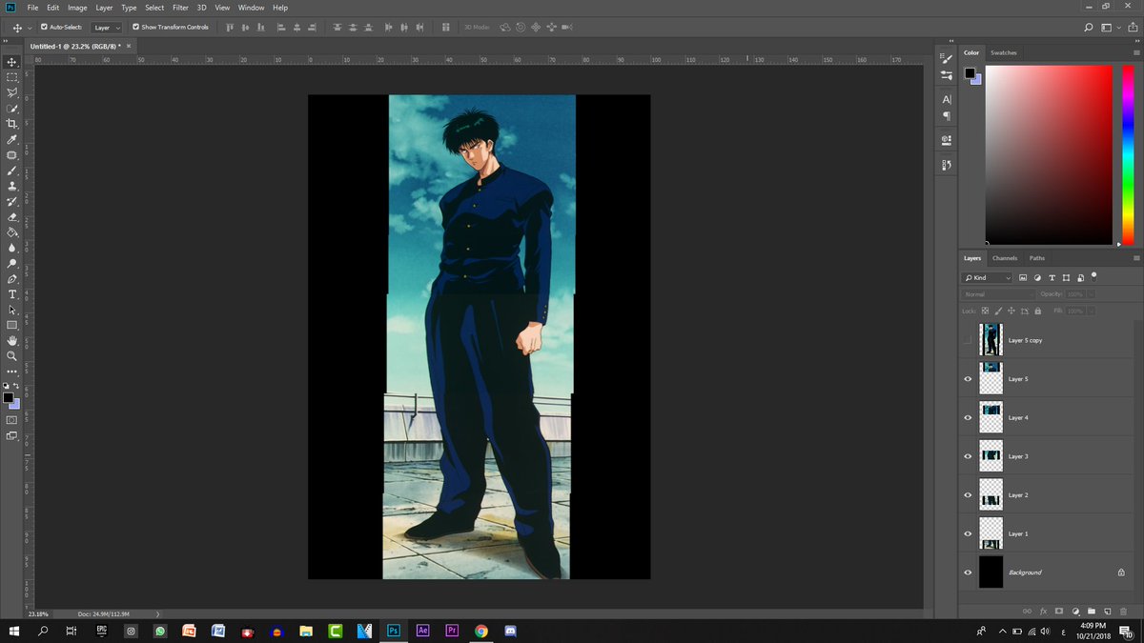Open the Image menu
This screenshot has height=643, width=1144.
77,8
